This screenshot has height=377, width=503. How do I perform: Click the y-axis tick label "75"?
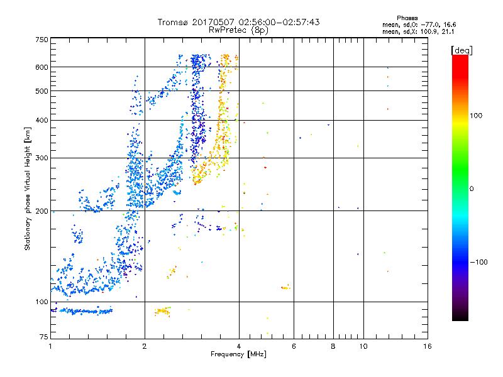(44, 337)
